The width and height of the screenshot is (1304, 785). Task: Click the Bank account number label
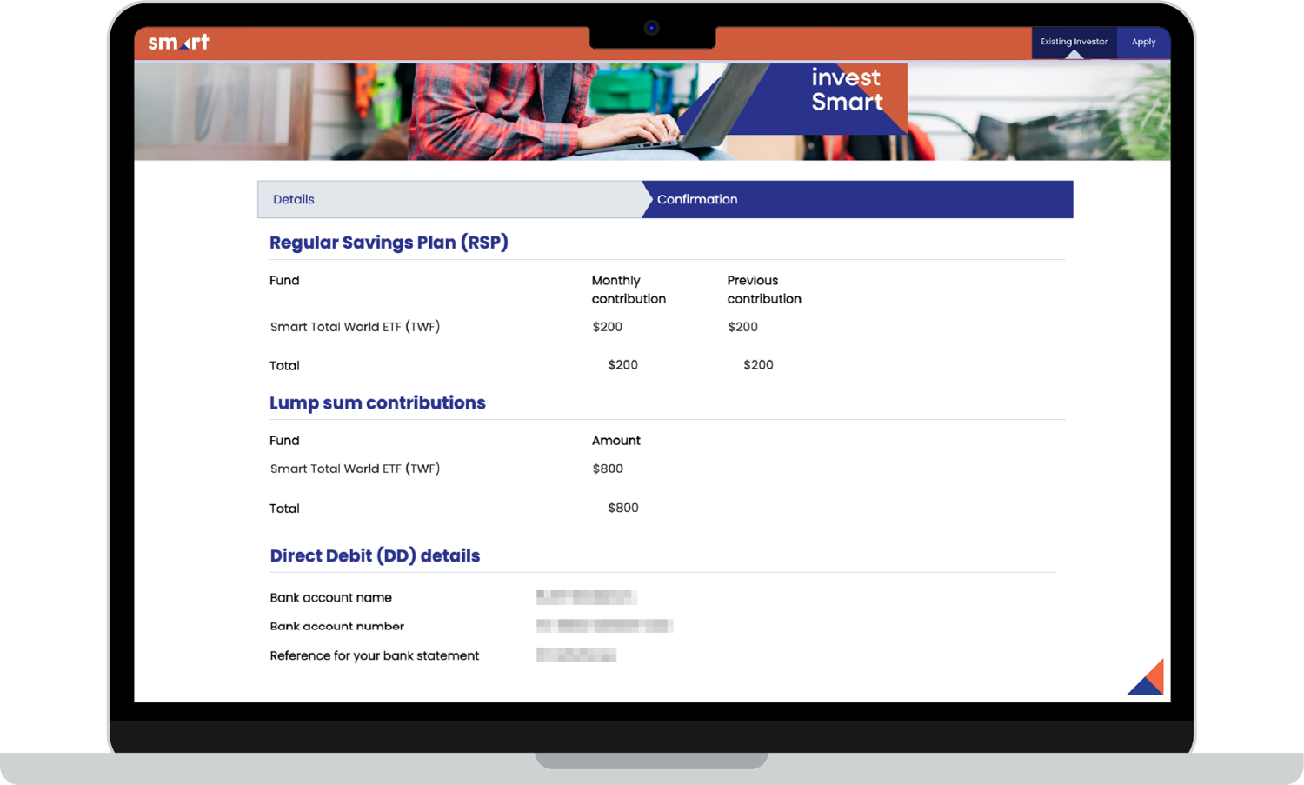coord(336,626)
